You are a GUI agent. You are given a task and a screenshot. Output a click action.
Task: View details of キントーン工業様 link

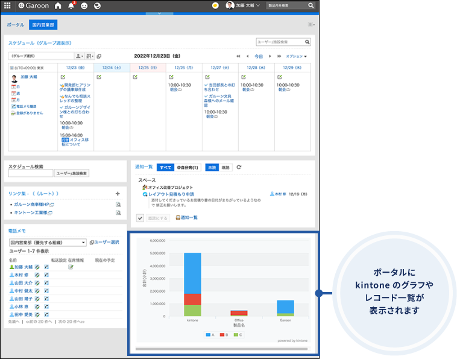click(118, 212)
